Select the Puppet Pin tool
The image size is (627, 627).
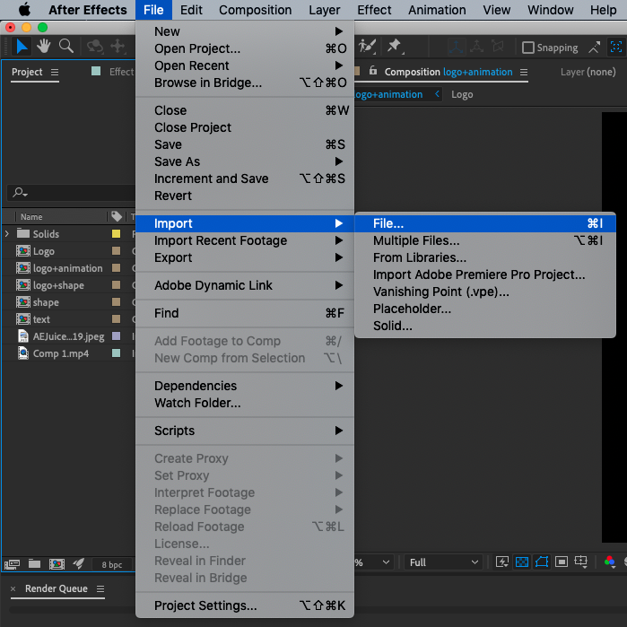tap(394, 47)
